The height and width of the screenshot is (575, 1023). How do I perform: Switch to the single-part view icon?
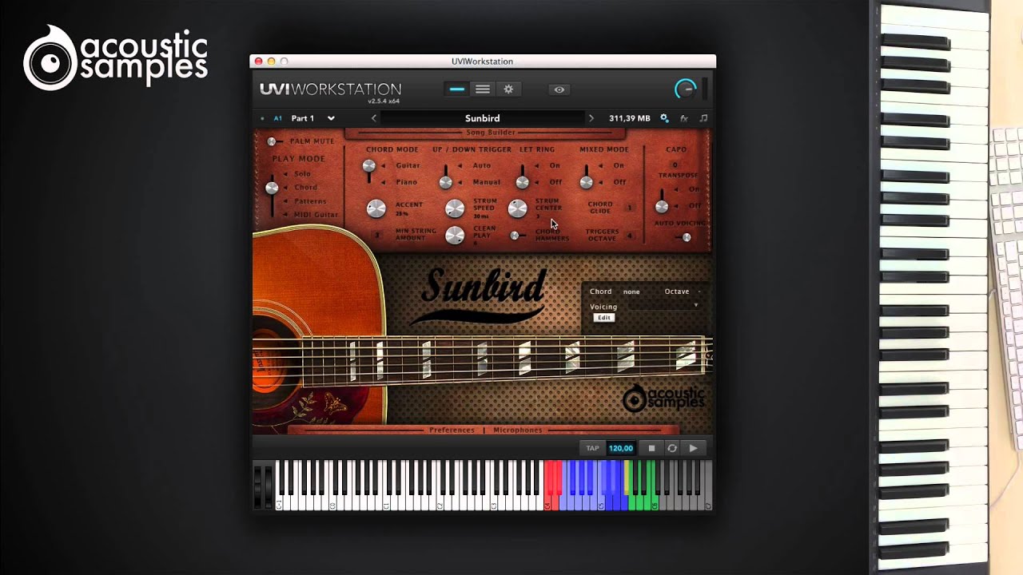pos(457,89)
